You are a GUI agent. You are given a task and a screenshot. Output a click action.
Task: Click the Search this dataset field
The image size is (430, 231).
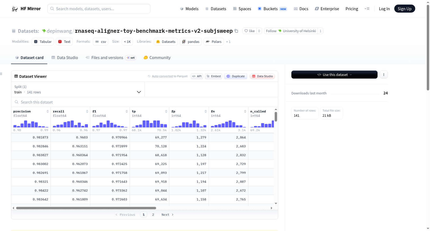145,102
